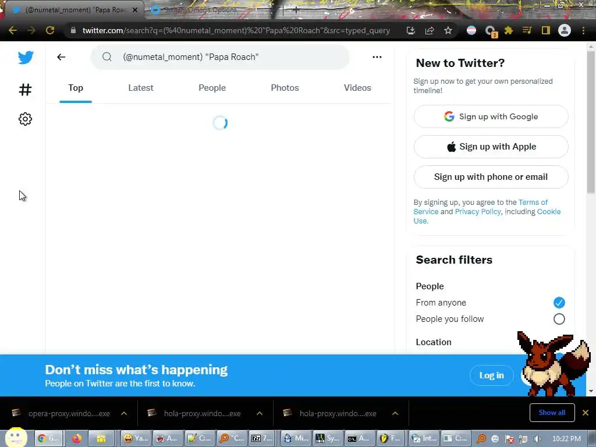Open the Chrome profile avatar
The height and width of the screenshot is (447, 596).
[x=565, y=30]
